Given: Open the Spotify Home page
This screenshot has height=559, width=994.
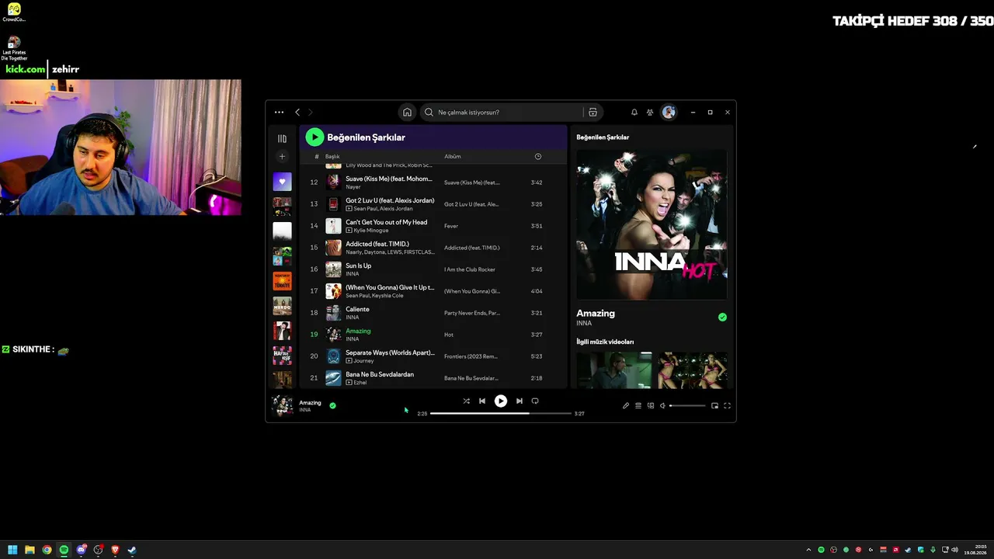Looking at the screenshot, I should [x=407, y=112].
